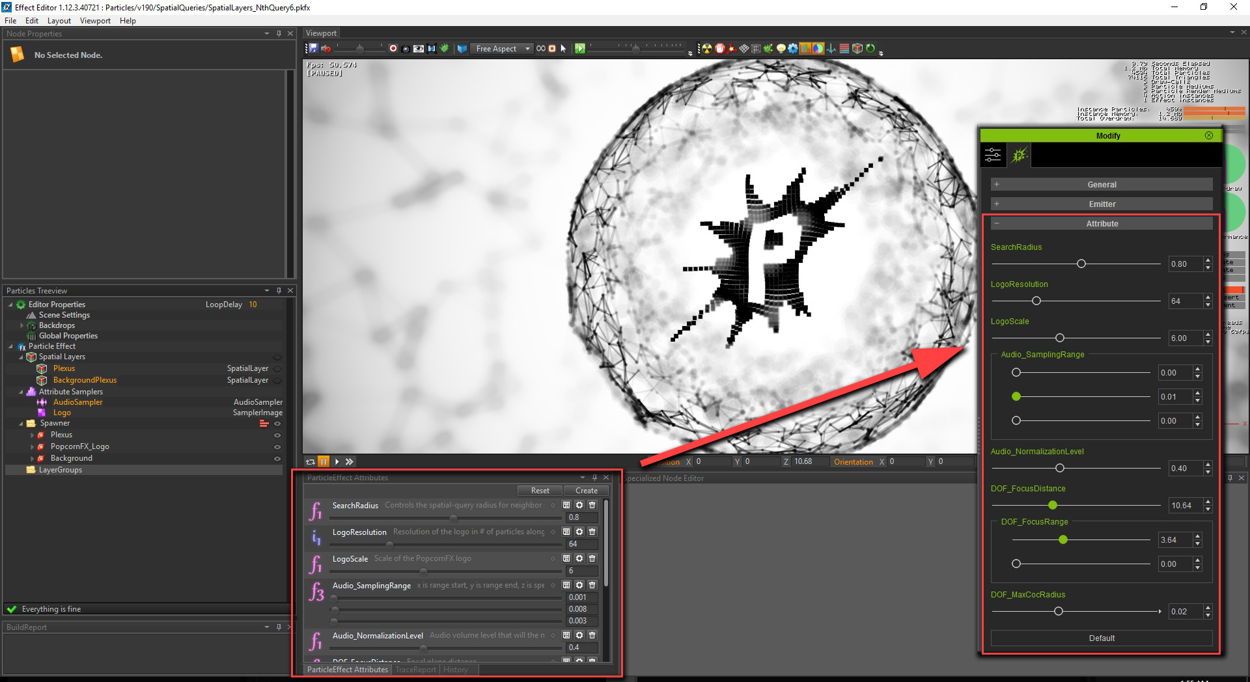Toggle the keyframe diamond on LogoScale row
The image size is (1250, 682).
tap(553, 558)
